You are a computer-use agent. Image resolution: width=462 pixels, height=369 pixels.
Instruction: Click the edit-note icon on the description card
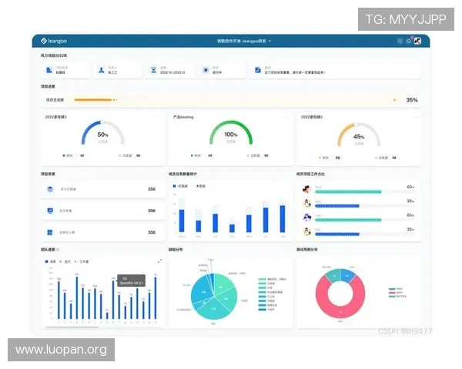[x=258, y=70]
